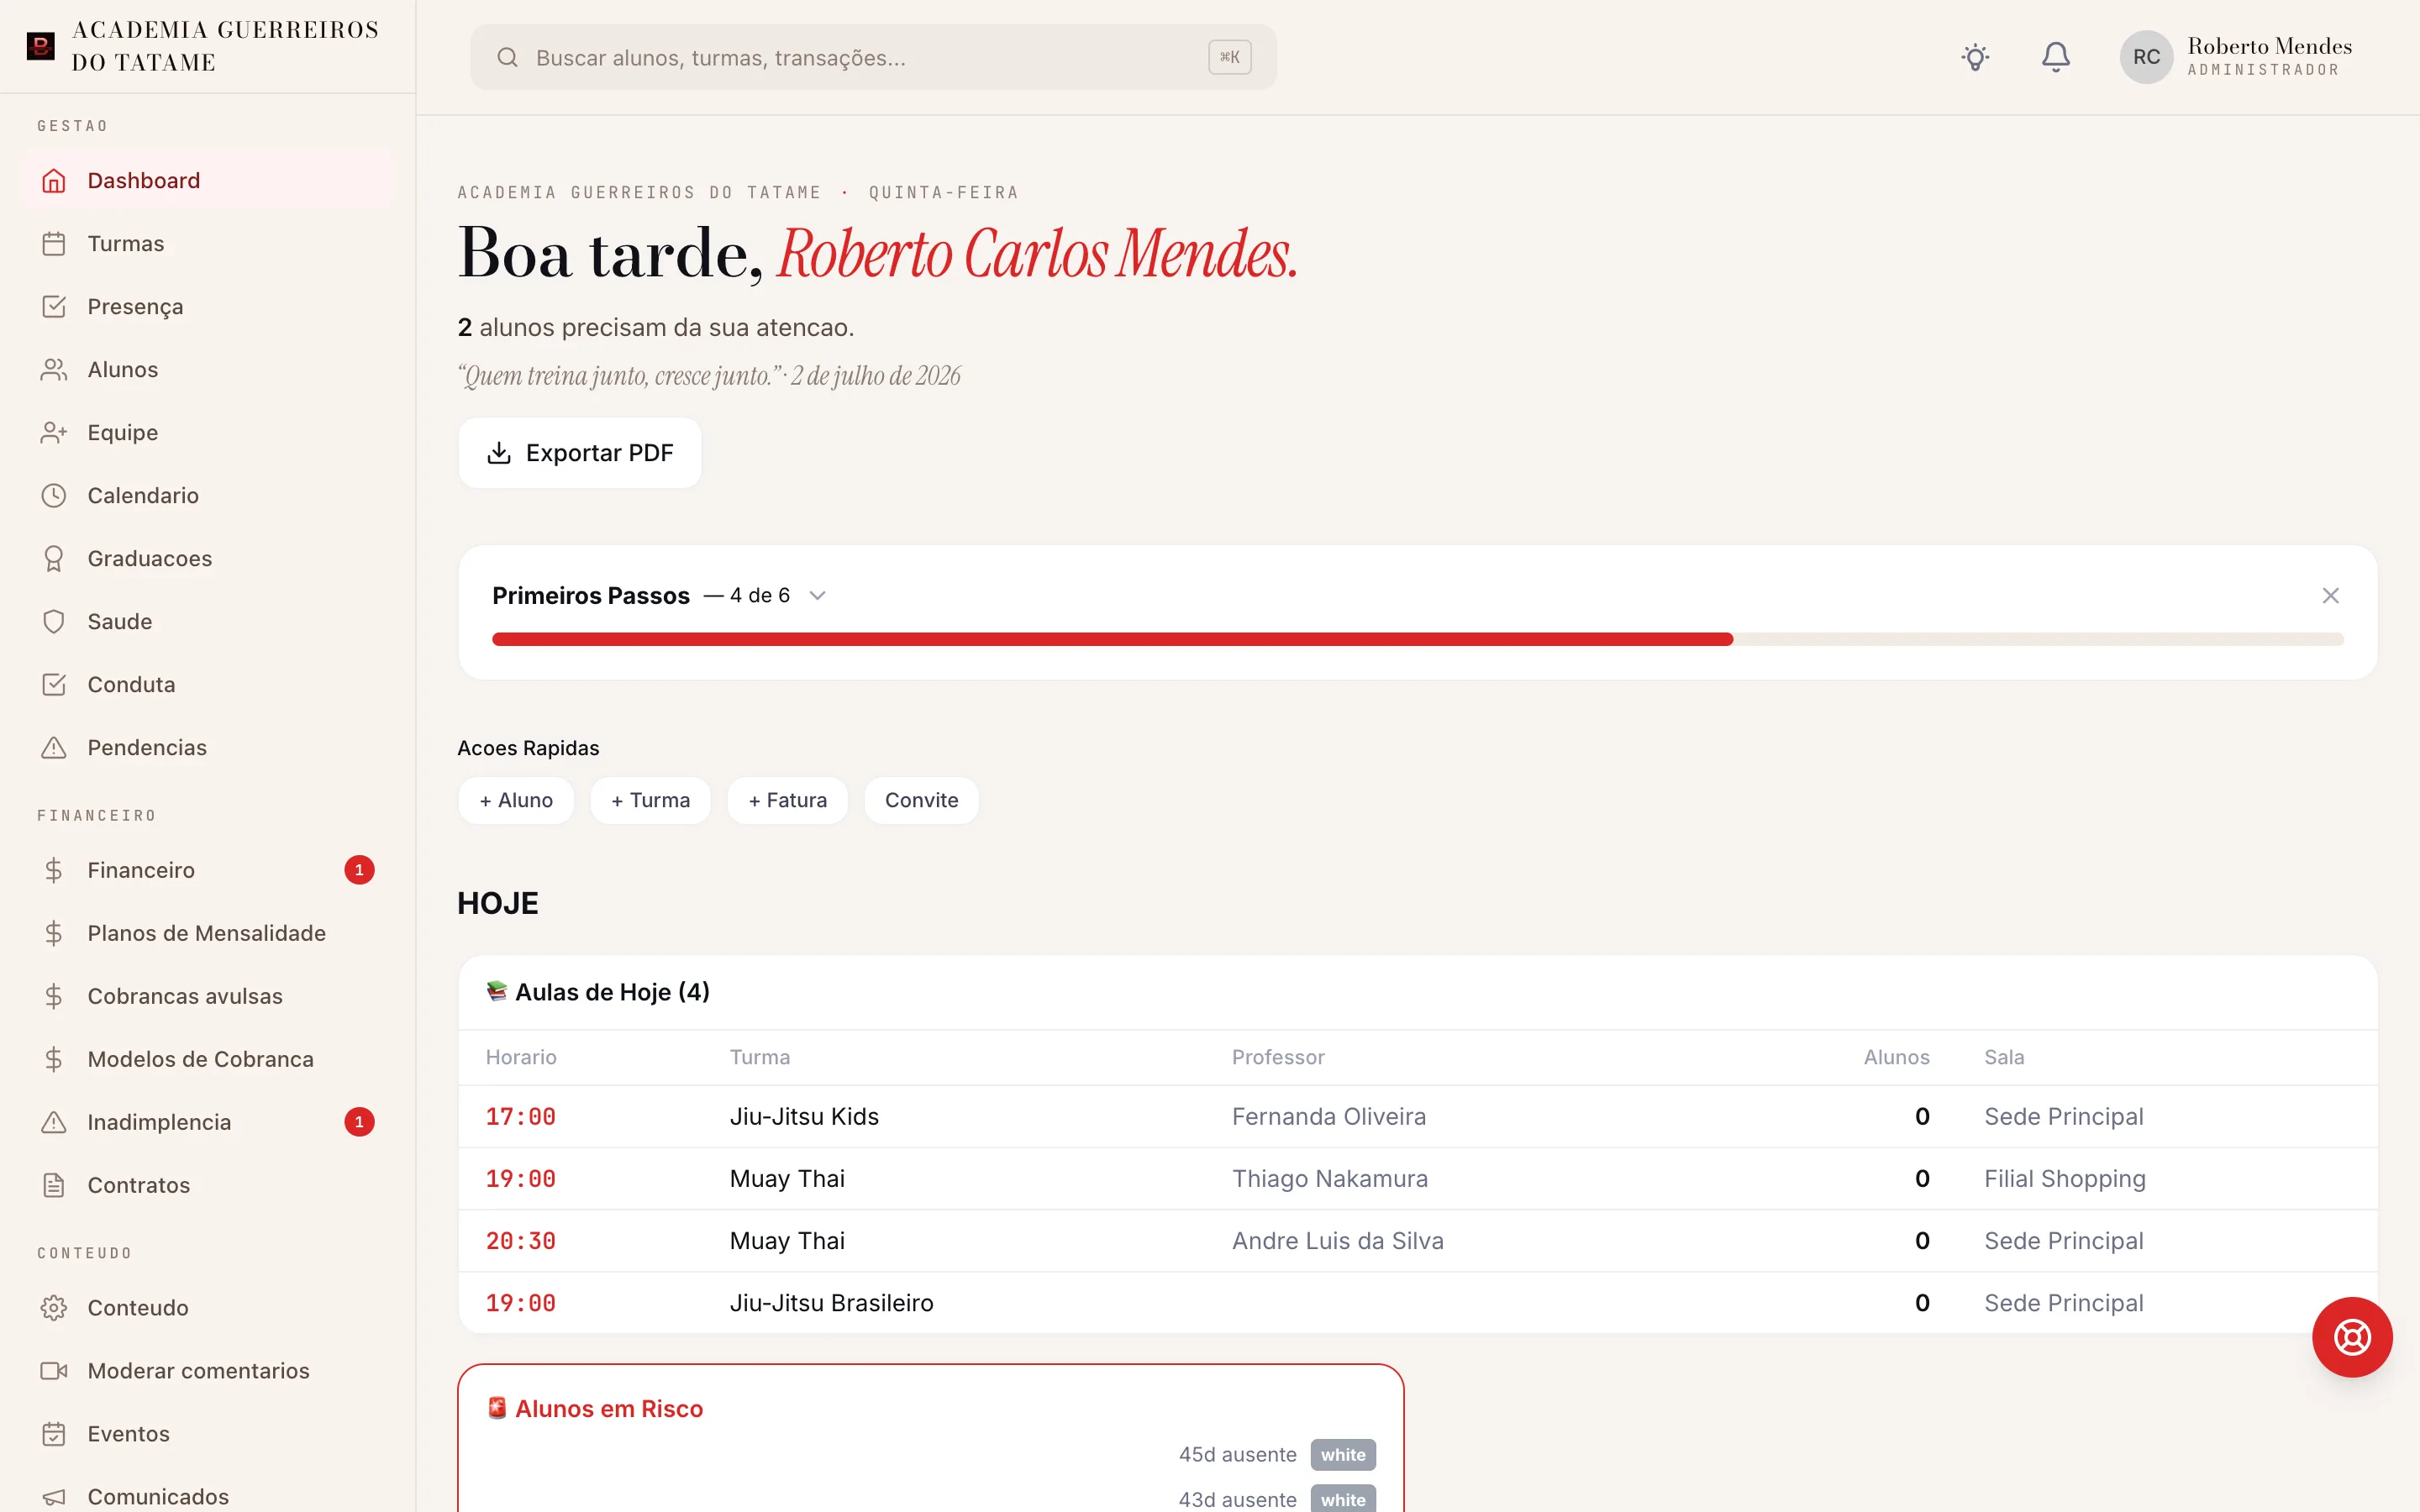Expand the Primeiros Passos chevron
2420x1512 pixels.
(817, 596)
